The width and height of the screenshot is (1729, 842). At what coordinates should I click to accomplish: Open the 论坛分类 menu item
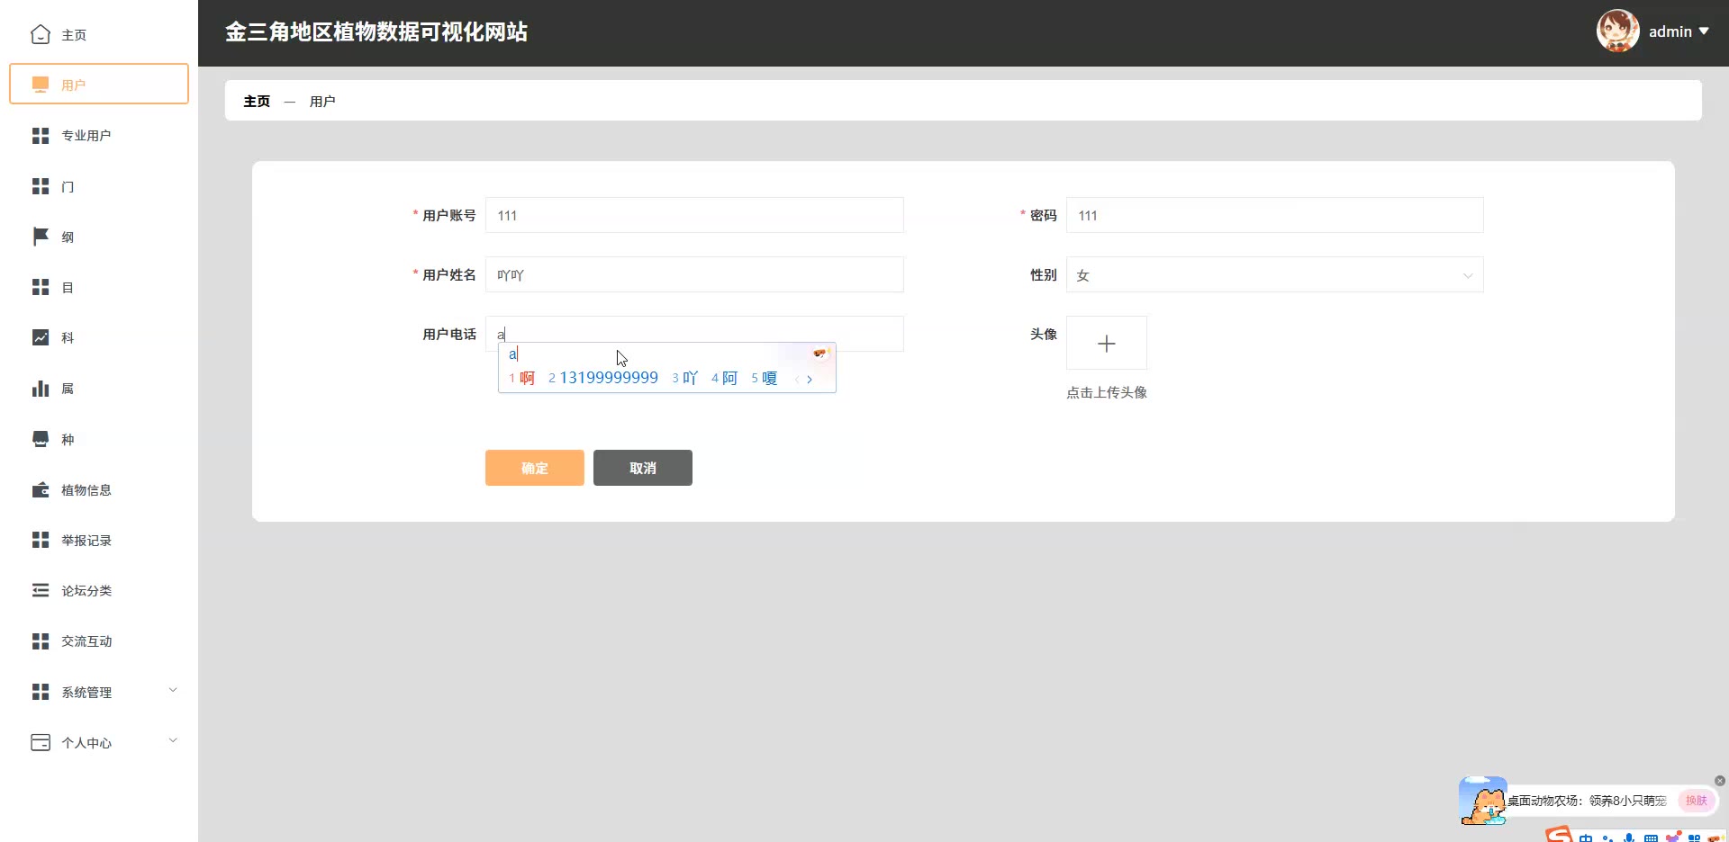coord(99,591)
